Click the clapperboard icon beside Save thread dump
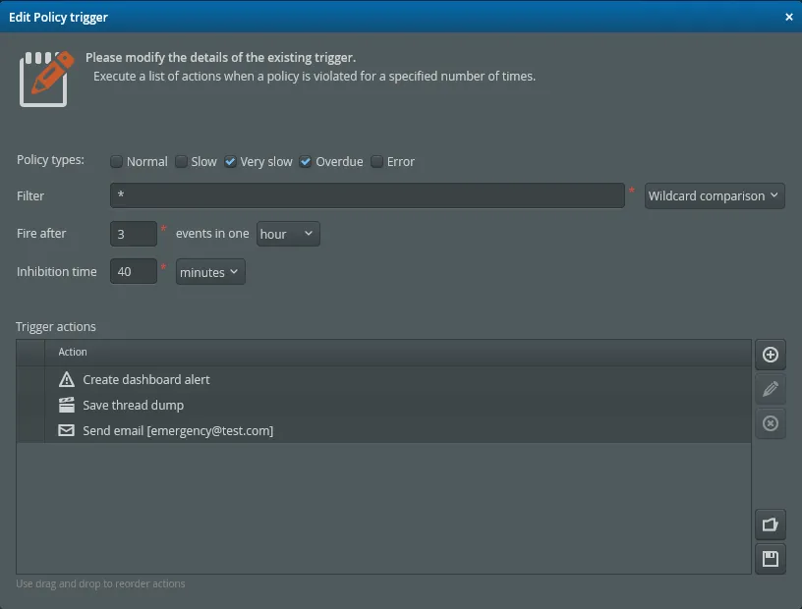 tap(66, 404)
